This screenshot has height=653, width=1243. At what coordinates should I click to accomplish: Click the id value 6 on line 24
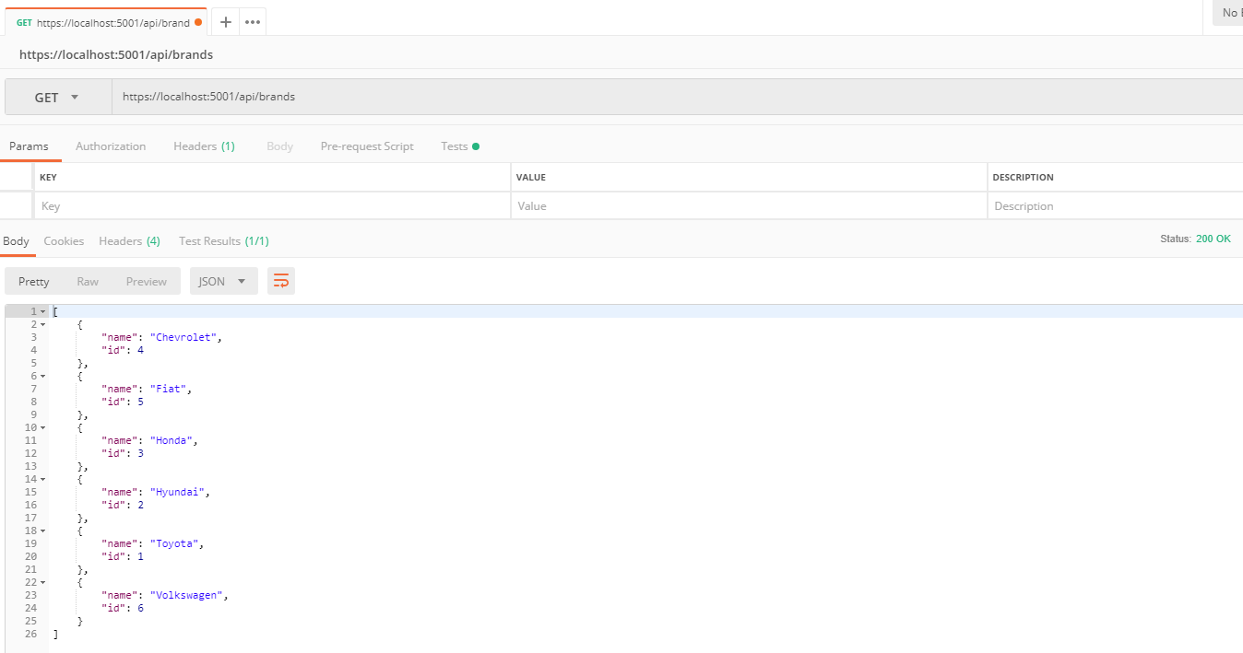tap(140, 608)
